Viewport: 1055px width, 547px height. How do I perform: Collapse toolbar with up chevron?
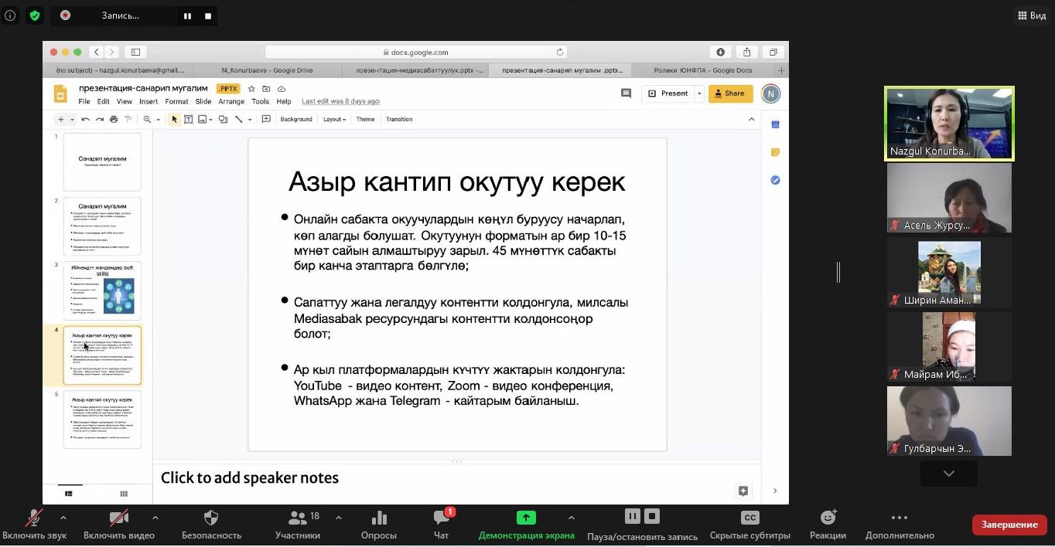click(x=751, y=119)
